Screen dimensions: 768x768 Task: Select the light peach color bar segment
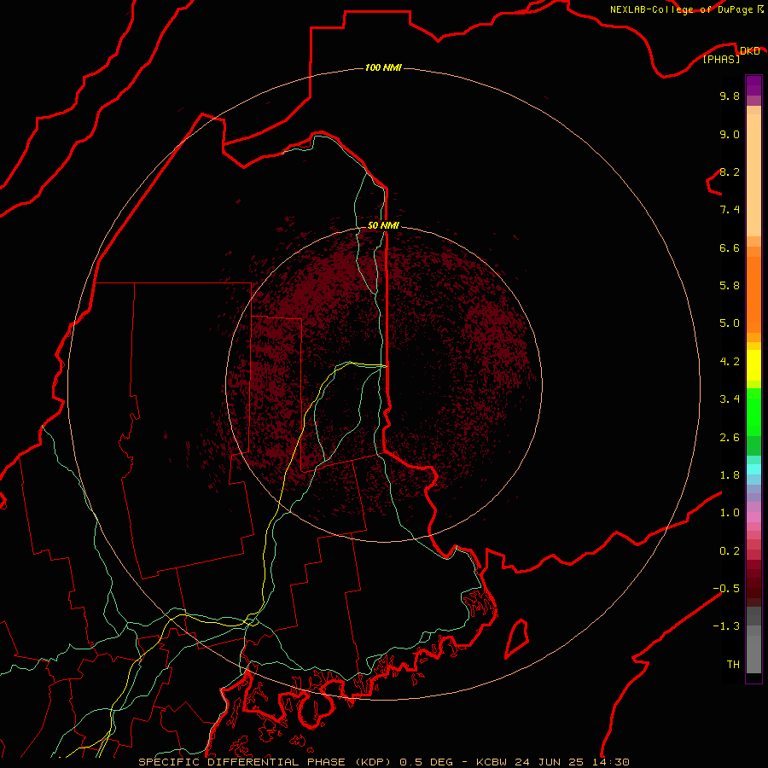coord(753,175)
